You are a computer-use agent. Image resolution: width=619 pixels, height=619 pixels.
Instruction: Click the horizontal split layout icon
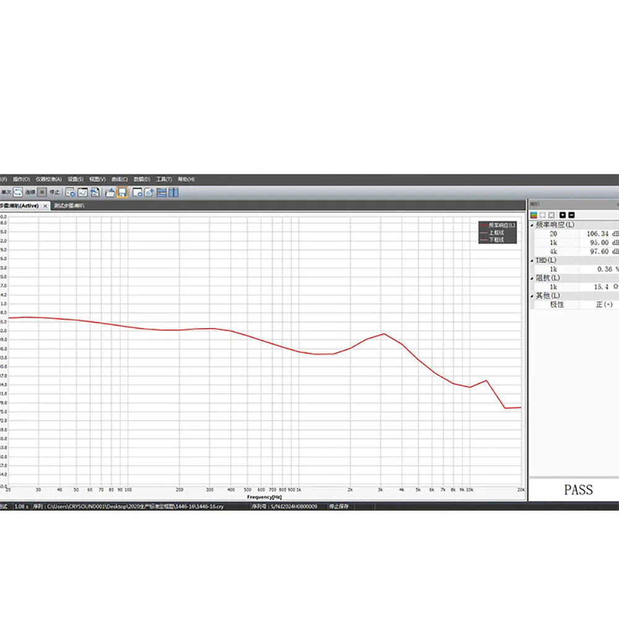pos(162,193)
